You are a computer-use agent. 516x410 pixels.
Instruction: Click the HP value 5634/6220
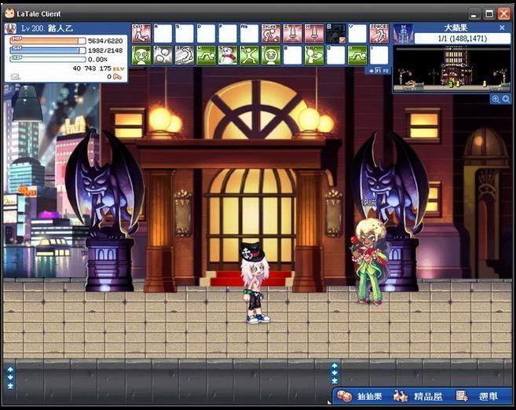105,41
